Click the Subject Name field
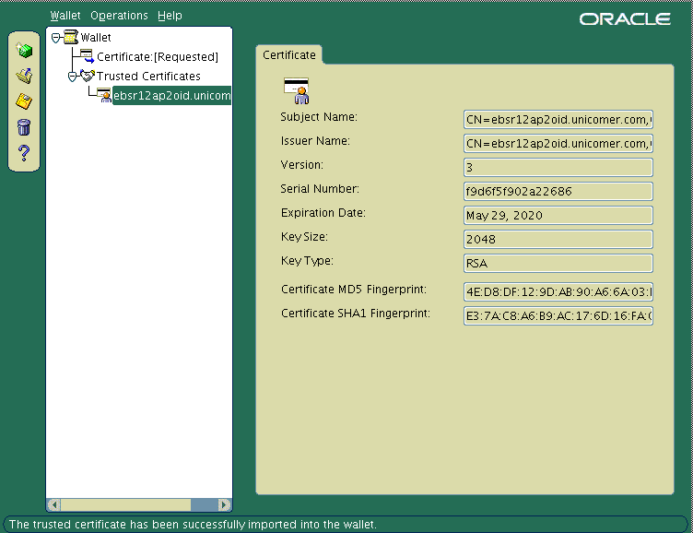The height and width of the screenshot is (533, 693). pyautogui.click(x=558, y=120)
